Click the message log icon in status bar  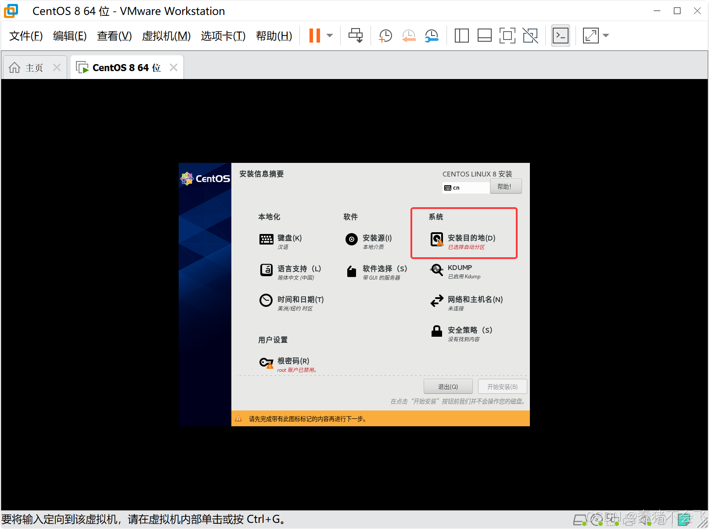(x=684, y=520)
